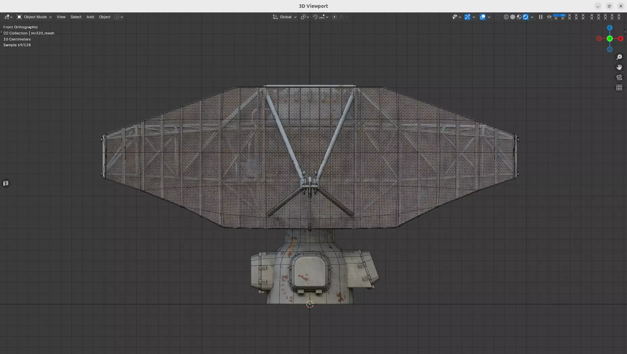Expand the gizmo options dropdown arrow
Screen dimensions: 627x354
(474, 17)
